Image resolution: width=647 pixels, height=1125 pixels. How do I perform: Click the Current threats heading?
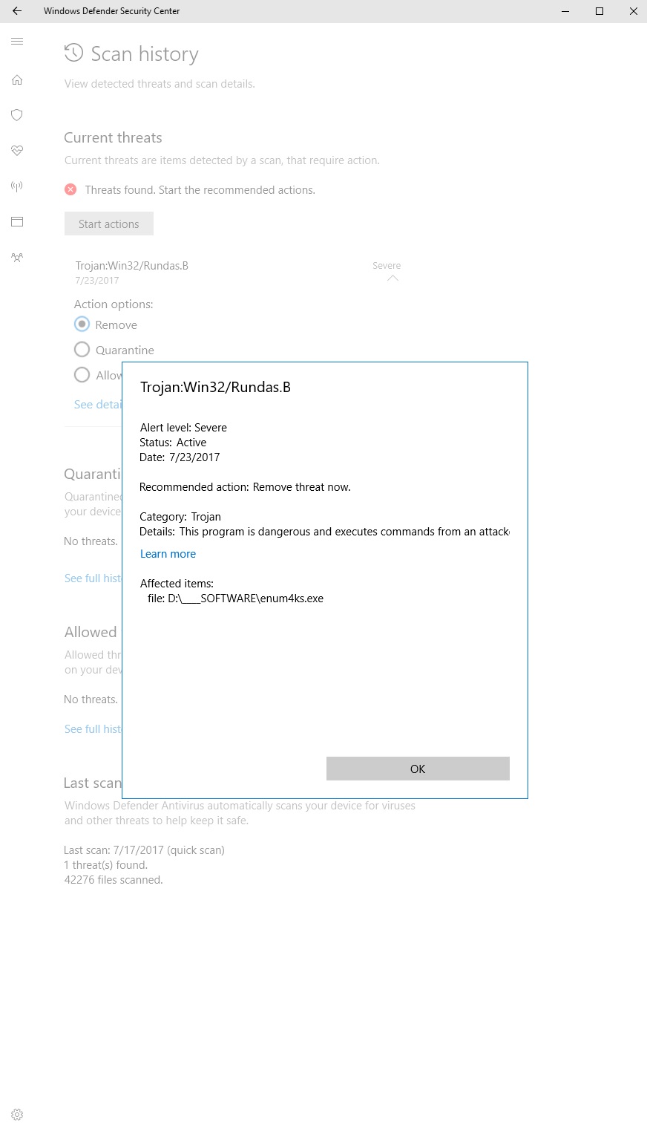click(113, 137)
